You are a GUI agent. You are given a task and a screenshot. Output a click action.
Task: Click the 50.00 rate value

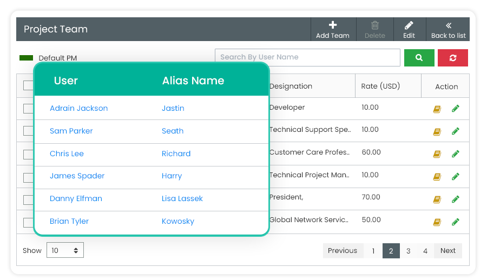coord(371,219)
